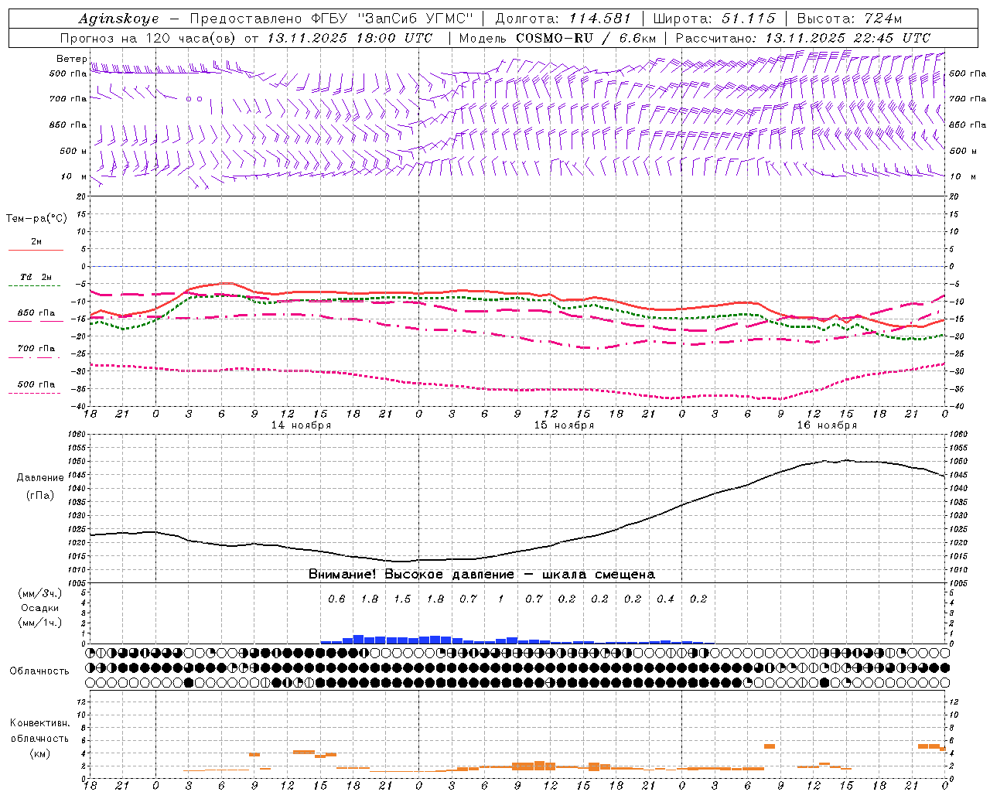Select the text Предоставлено ФГБУ "ЗапСиб УГМС"

[x=331, y=19]
